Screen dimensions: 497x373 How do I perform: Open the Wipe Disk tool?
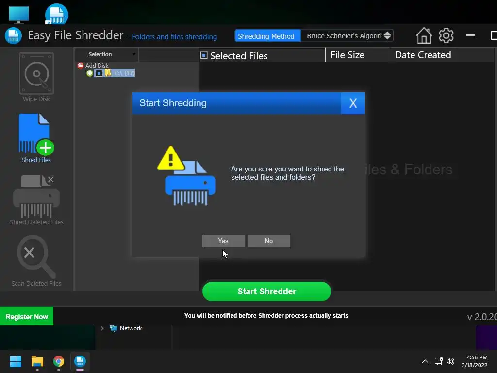[x=36, y=78]
